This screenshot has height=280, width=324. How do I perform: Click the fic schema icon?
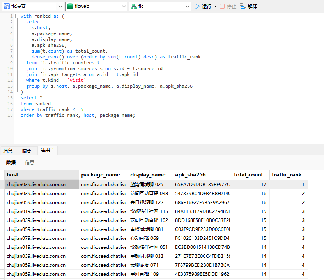click(x=134, y=6)
